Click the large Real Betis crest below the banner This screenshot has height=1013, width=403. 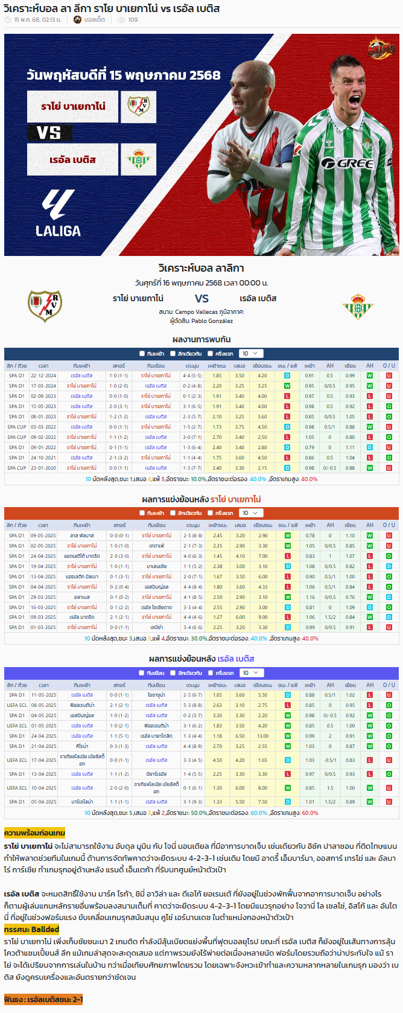(x=358, y=306)
